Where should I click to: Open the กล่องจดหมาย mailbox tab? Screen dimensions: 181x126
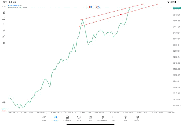(x=102, y=118)
